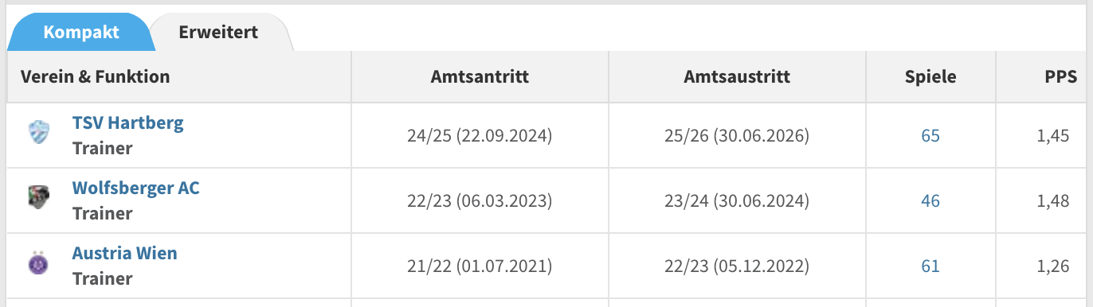This screenshot has height=307, width=1093.
Task: Open the Austria Wien club link
Action: 124,253
